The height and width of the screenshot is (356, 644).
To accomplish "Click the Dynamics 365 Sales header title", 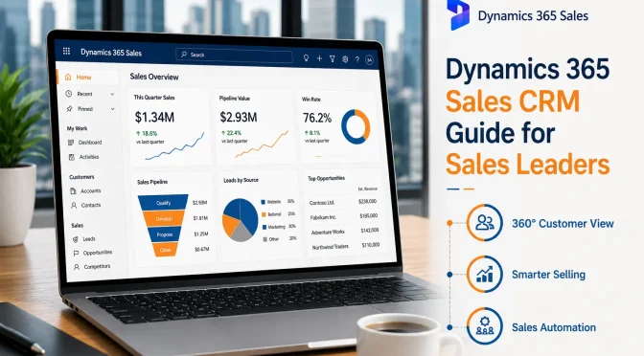I will 111,53.
